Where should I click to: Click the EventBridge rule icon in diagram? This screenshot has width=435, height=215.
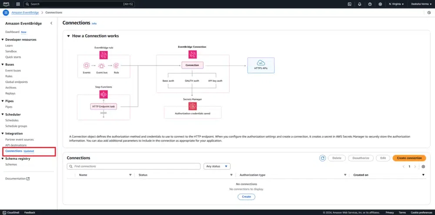coord(104,55)
